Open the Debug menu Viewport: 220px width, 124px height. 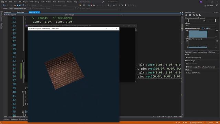click(x=37, y=2)
